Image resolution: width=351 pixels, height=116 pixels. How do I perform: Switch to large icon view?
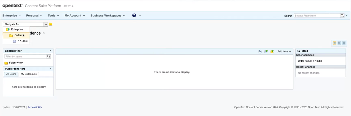click(339, 43)
